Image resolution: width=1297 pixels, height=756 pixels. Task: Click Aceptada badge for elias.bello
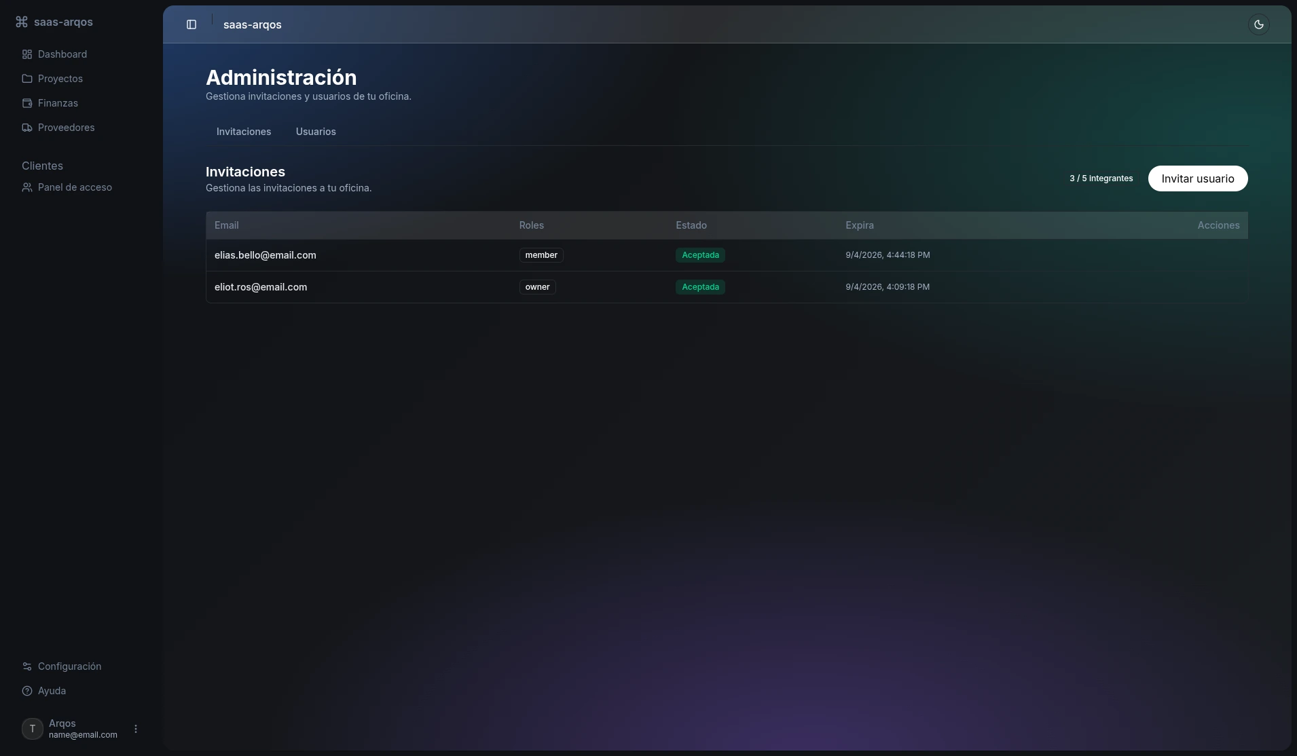pos(700,255)
